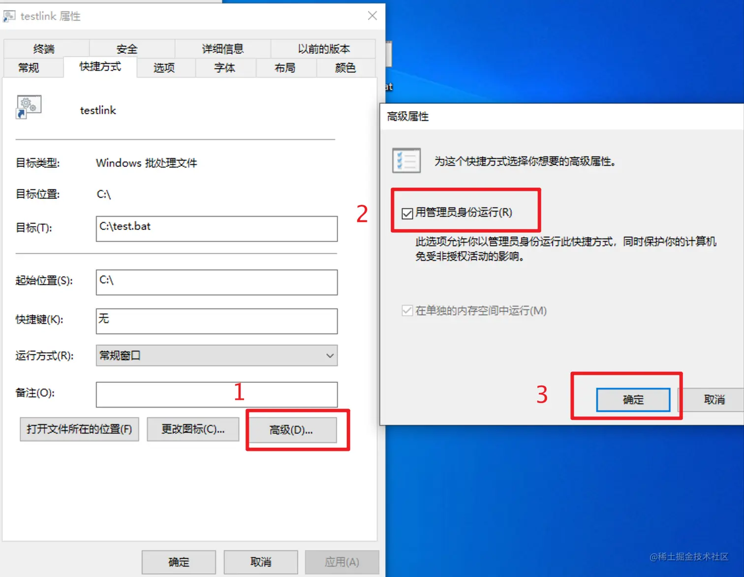The height and width of the screenshot is (577, 744).
Task: Switch to the 字体 tab
Action: 225,67
